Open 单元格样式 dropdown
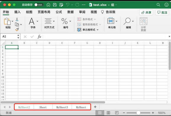Viewport: 171px width, 116px height. point(88,30)
